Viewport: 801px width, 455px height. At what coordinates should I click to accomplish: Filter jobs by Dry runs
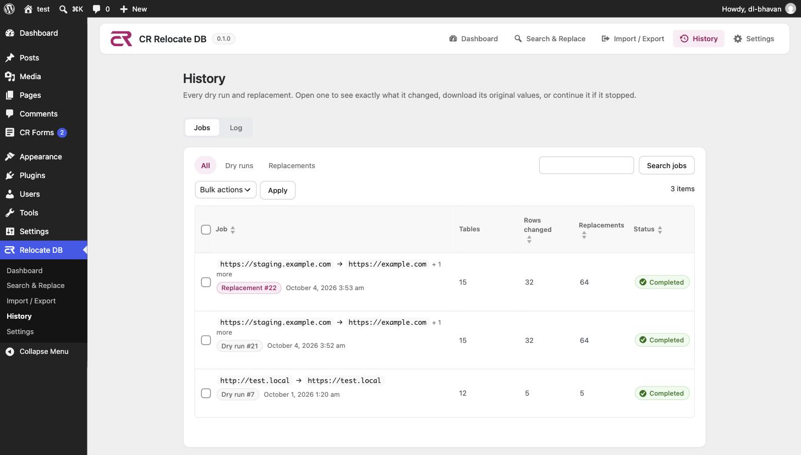[239, 165]
